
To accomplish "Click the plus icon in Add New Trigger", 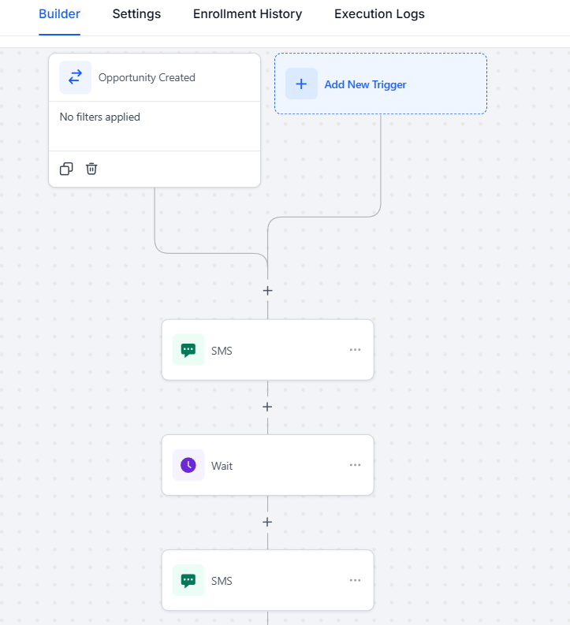I will pos(301,84).
